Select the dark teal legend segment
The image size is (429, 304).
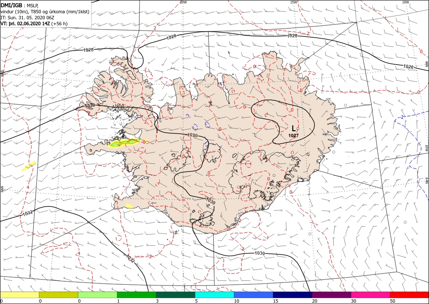point(175,295)
